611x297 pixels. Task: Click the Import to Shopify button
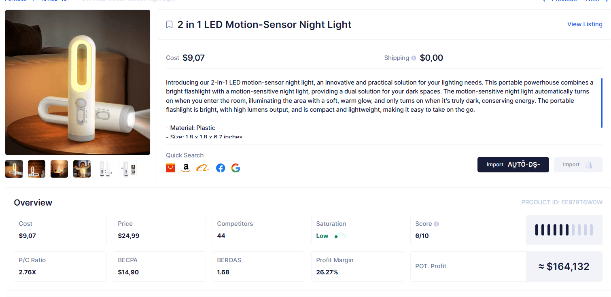coord(578,165)
